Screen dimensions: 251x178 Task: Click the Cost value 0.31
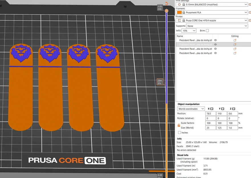tap(205, 174)
